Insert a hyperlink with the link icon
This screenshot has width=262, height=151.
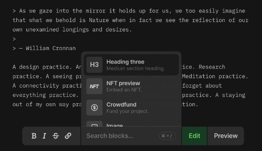pos(68,136)
